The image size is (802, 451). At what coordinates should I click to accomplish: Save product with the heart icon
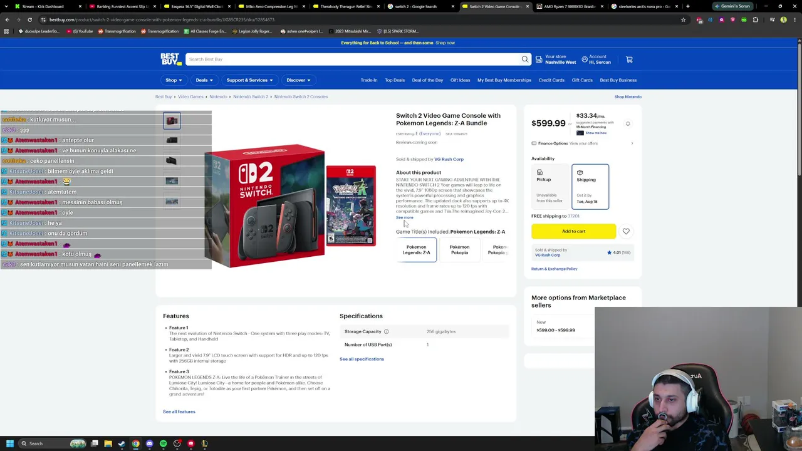point(626,232)
